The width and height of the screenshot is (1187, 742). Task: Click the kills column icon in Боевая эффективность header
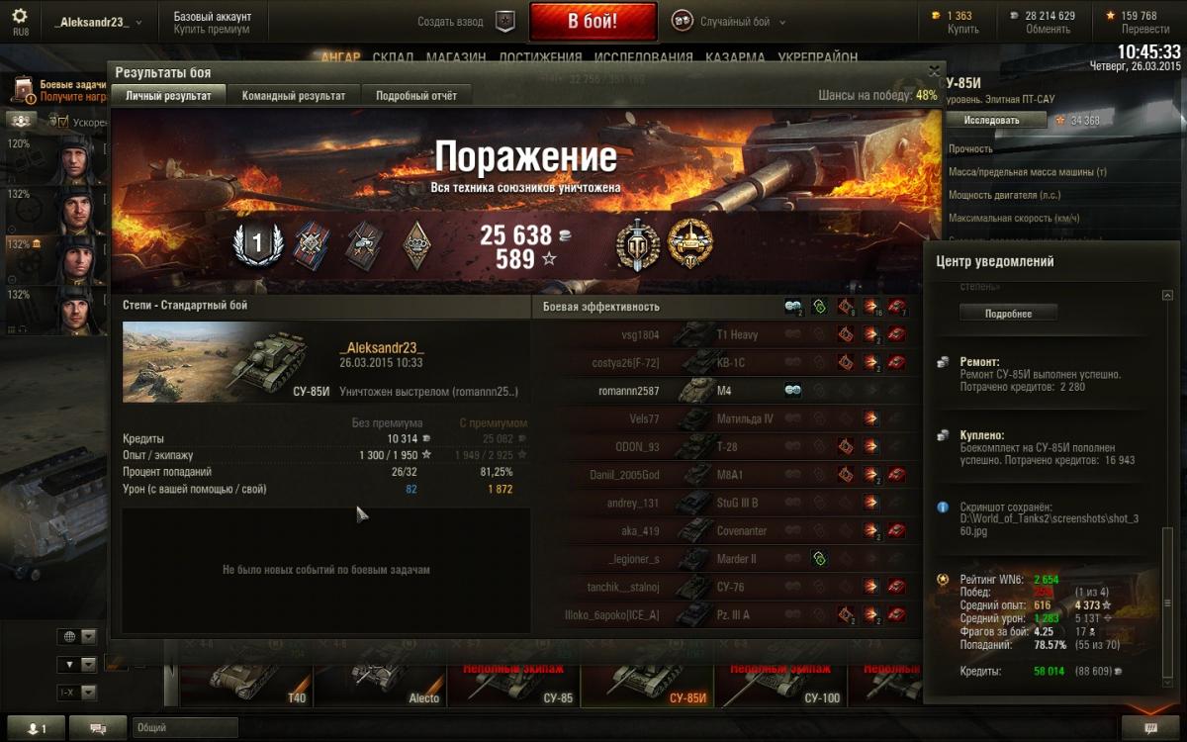click(896, 307)
